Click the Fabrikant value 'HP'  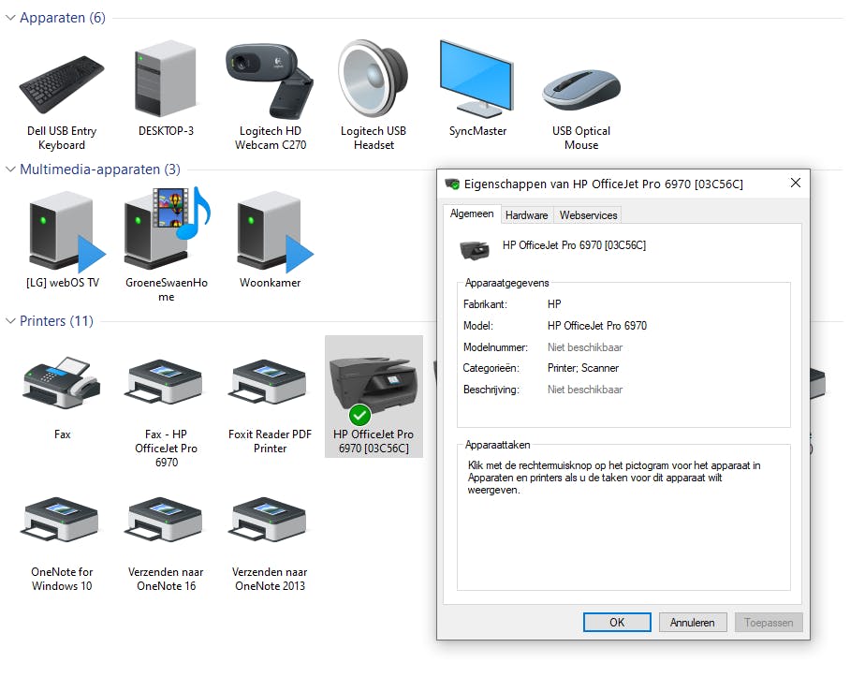[554, 303]
